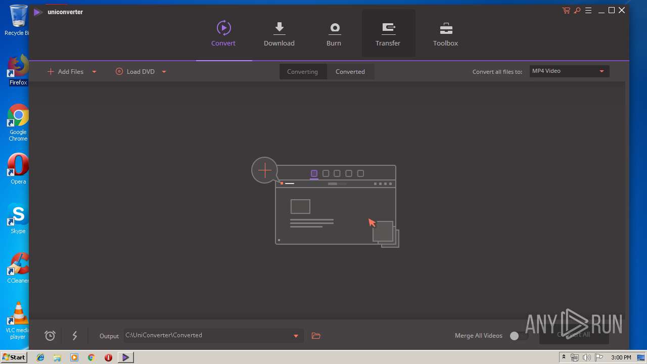Open the Toolbox section

(x=445, y=33)
